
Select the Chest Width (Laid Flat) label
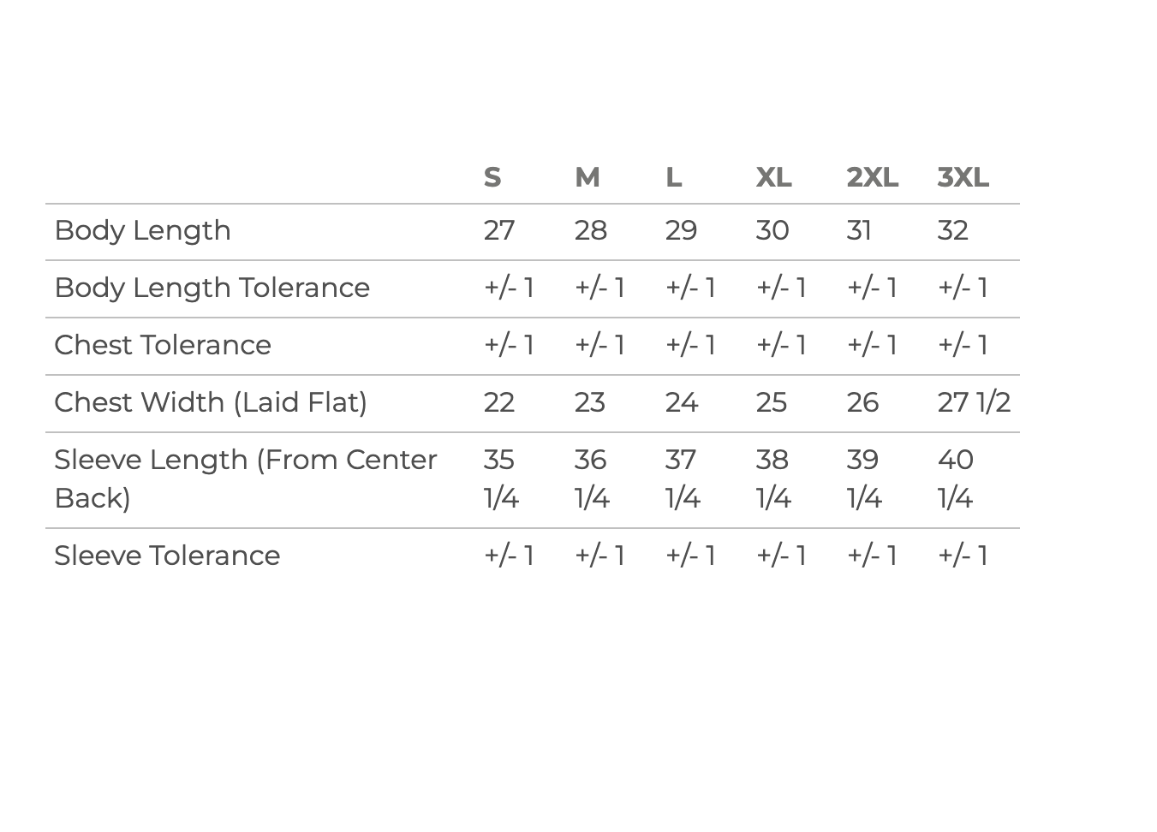[211, 402]
